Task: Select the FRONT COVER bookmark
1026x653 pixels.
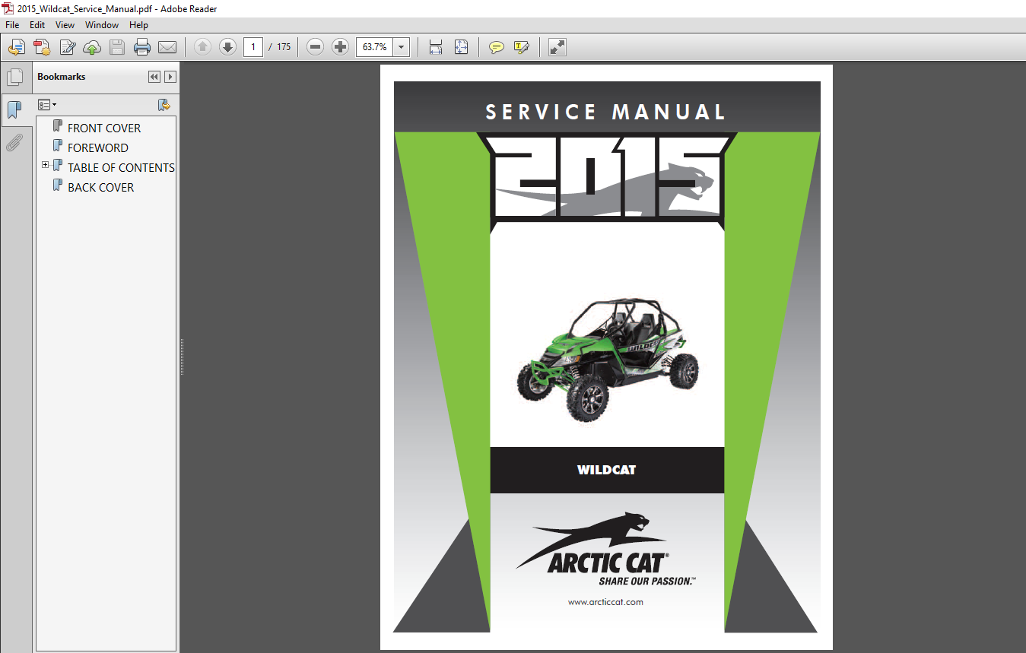Action: click(x=104, y=128)
